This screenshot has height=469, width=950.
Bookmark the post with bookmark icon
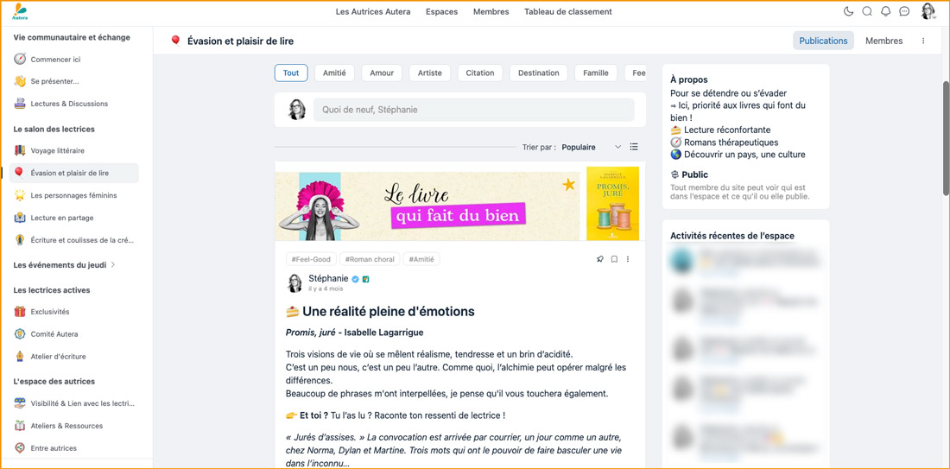614,259
